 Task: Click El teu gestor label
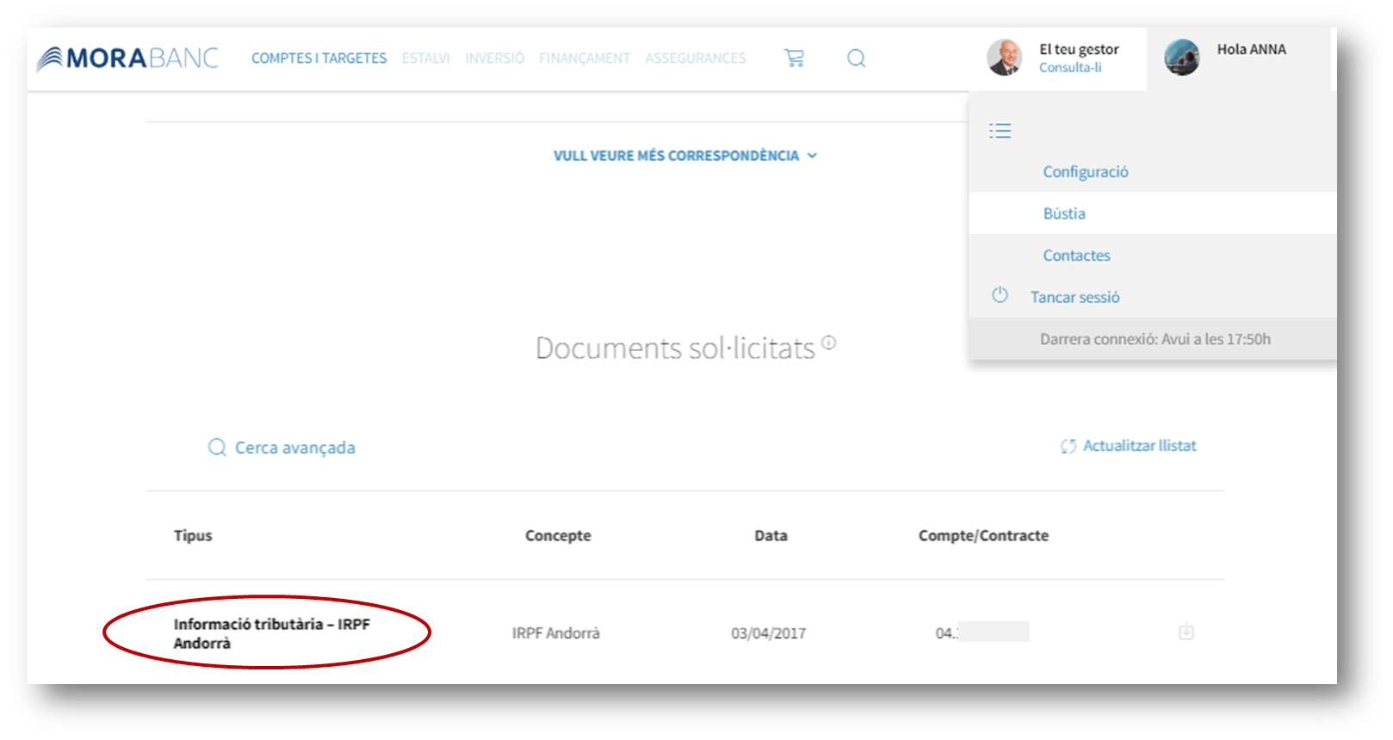pyautogui.click(x=1079, y=49)
